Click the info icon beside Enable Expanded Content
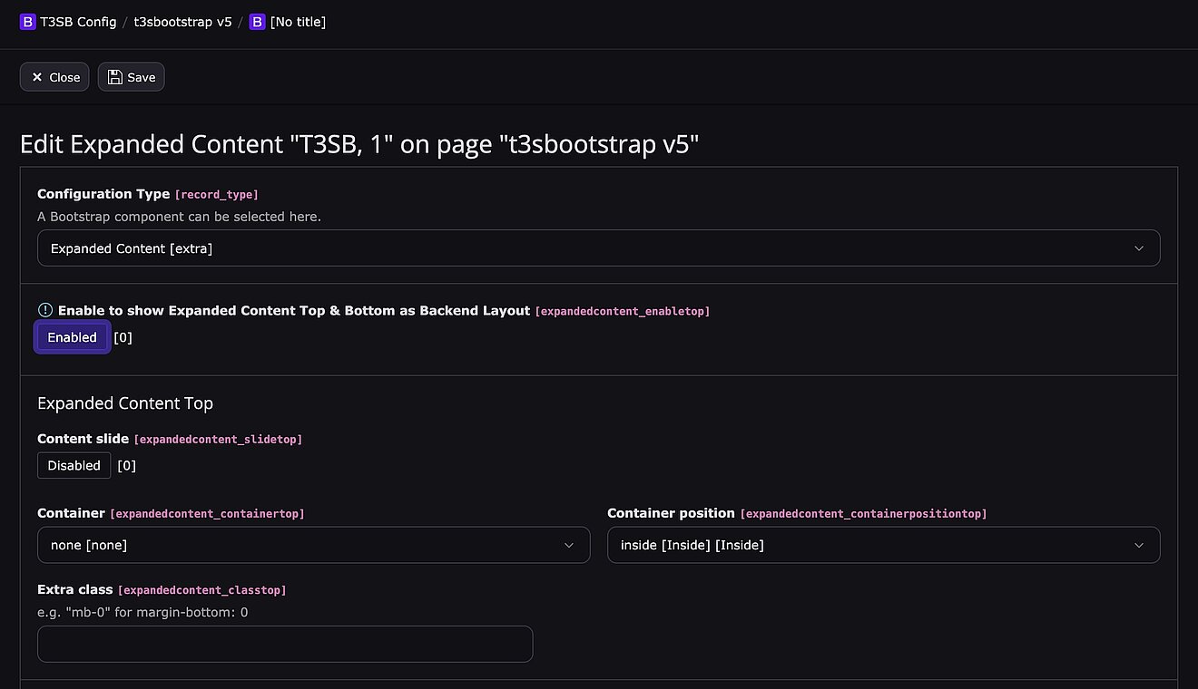This screenshot has width=1198, height=689. click(x=45, y=310)
